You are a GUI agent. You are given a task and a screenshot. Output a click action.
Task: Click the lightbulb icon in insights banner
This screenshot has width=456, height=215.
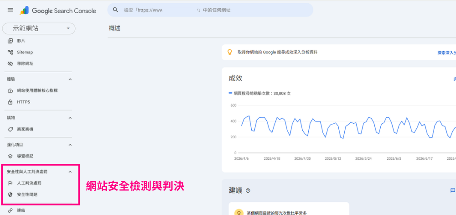230,52
